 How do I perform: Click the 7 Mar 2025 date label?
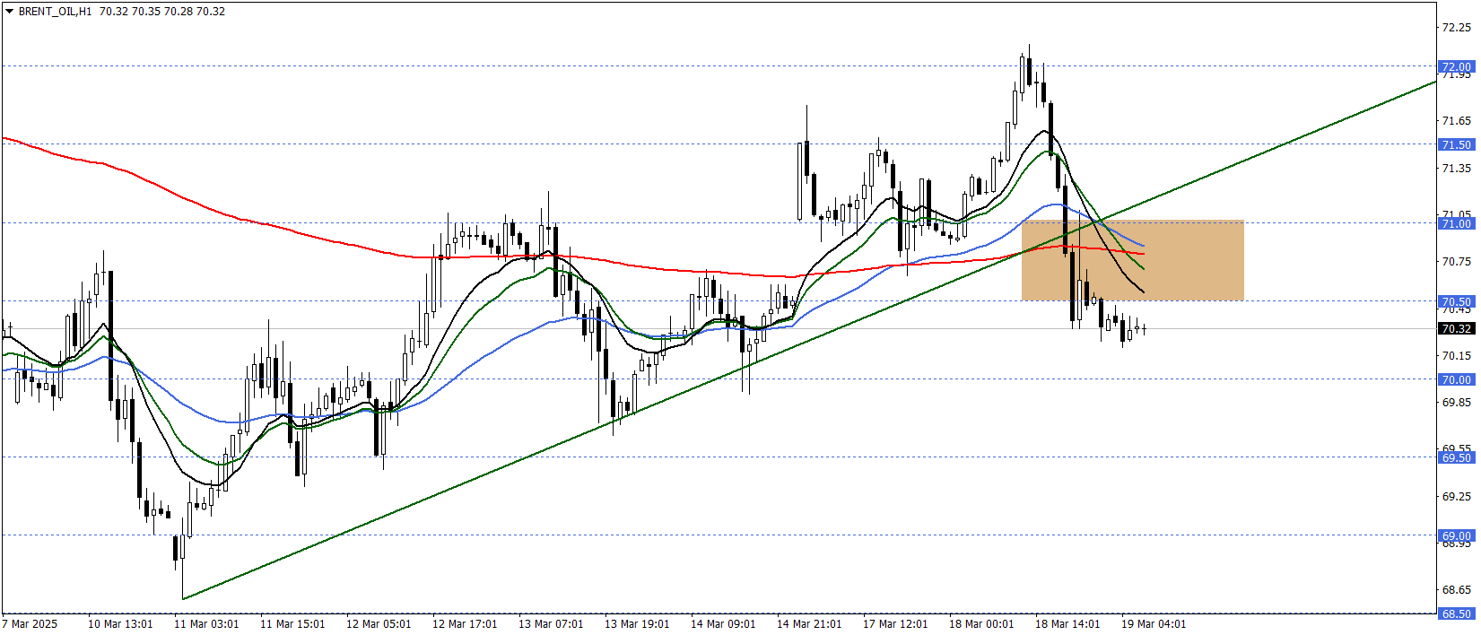click(x=30, y=624)
